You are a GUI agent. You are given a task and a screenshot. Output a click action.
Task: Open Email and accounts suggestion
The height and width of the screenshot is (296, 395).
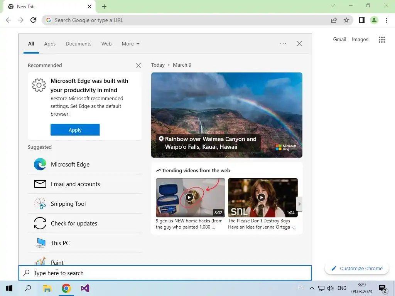pyautogui.click(x=85, y=184)
